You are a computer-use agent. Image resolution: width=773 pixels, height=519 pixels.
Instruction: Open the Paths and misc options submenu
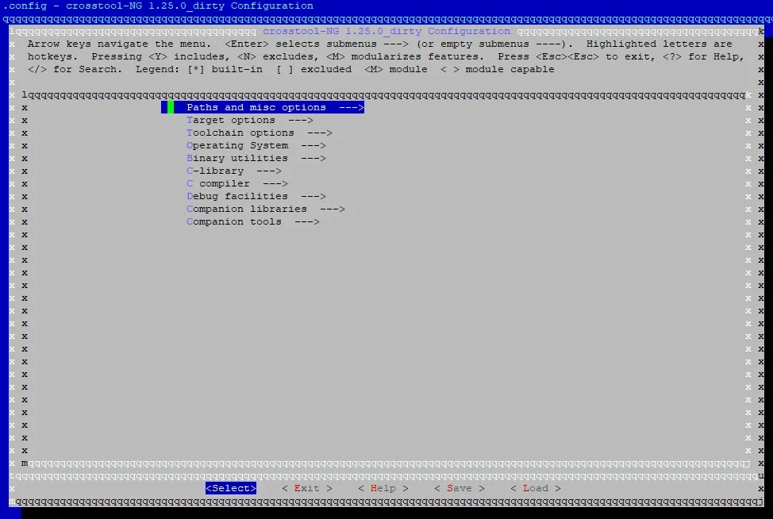click(256, 107)
